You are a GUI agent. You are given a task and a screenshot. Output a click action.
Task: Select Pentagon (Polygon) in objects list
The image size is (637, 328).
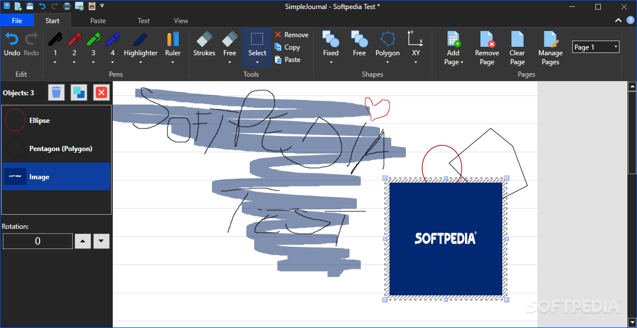pyautogui.click(x=56, y=149)
